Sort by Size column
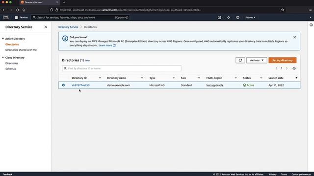This screenshot has height=176, width=314. pos(199,78)
